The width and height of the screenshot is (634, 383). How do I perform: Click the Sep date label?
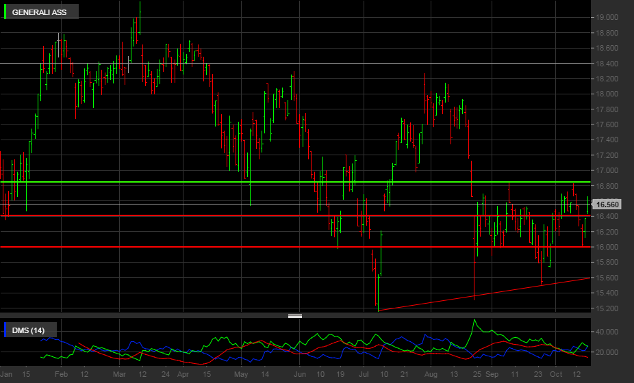coord(492,374)
